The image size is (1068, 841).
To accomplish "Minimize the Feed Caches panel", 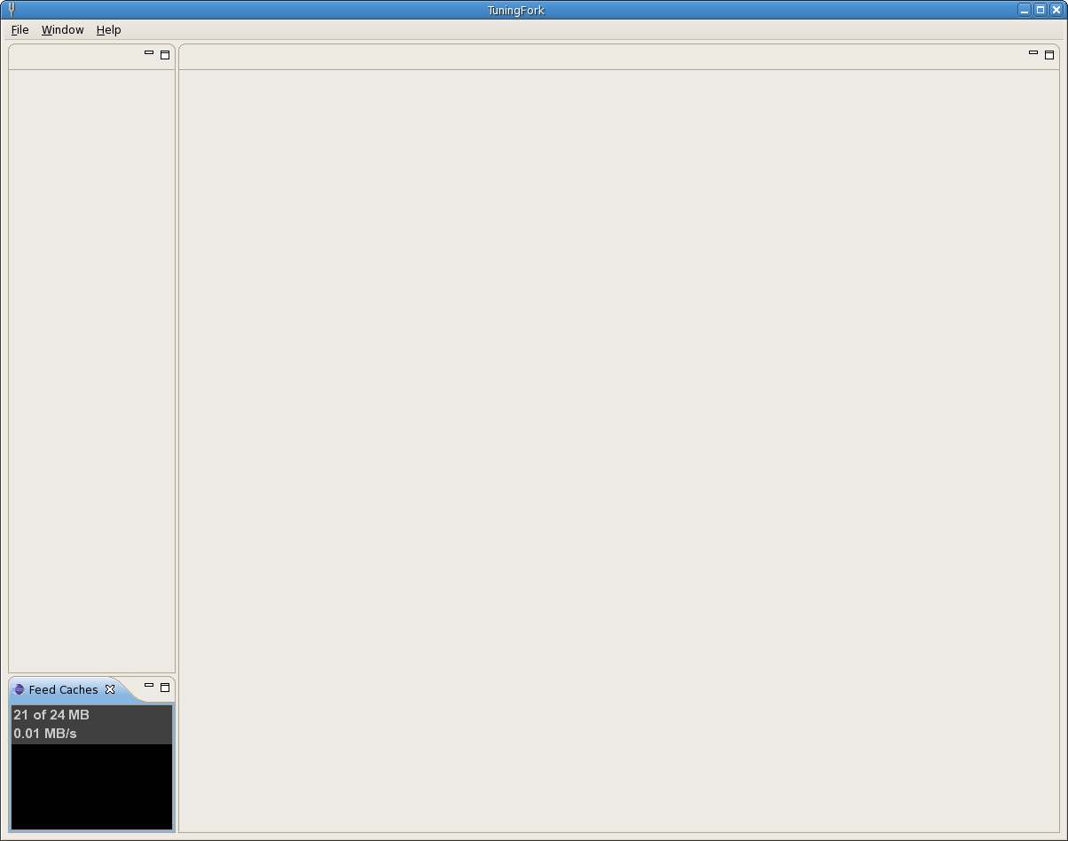I will coord(149,686).
